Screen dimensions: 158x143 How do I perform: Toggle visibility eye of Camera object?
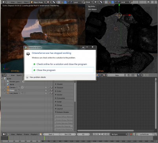pyautogui.click(x=46, y=88)
